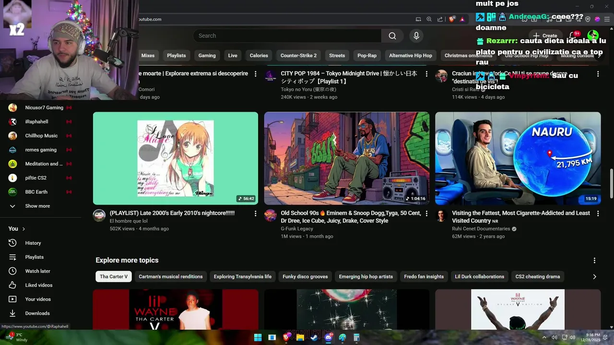Select Cartman's musical renditions topic
This screenshot has width=614, height=345.
pyautogui.click(x=171, y=276)
